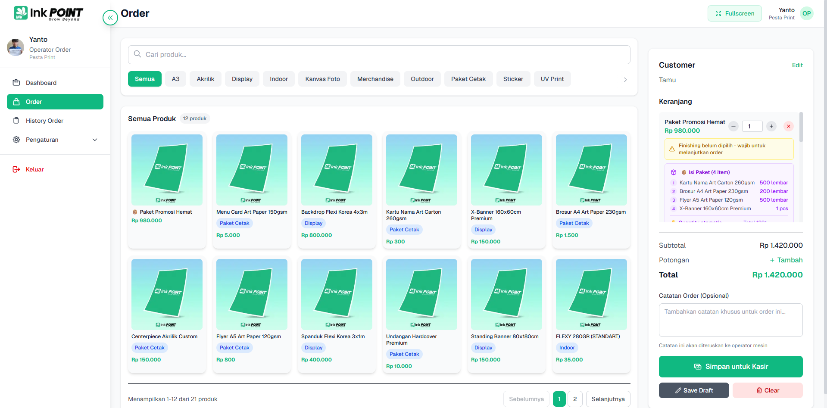The image size is (827, 408).
Task: Click the red Keluar logout icon
Action: (16, 169)
